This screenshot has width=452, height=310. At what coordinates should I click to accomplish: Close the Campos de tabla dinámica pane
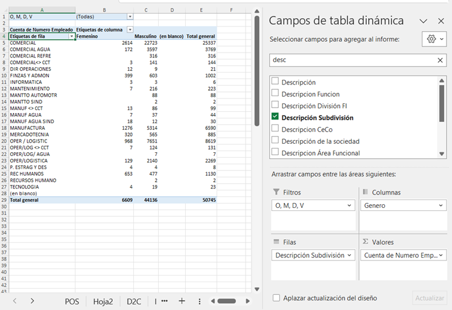(x=440, y=21)
